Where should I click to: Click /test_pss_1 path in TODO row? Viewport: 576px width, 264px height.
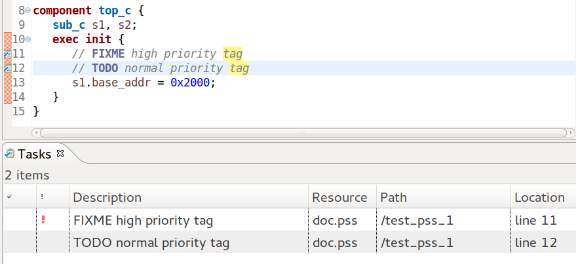417,242
